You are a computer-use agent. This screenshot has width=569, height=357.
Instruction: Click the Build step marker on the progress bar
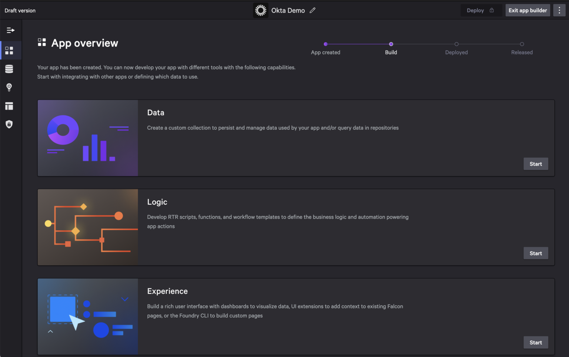tap(391, 44)
